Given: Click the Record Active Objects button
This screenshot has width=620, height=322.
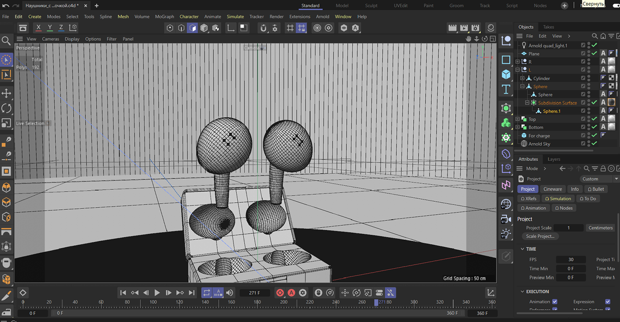Looking at the screenshot, I should tap(280, 293).
